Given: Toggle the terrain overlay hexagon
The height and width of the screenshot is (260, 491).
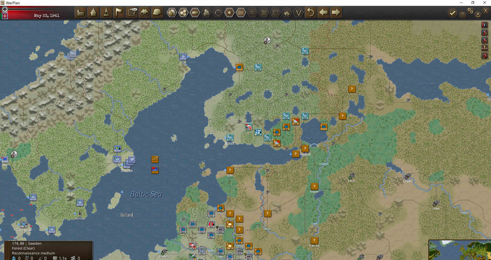Looking at the screenshot, I should point(172,13).
